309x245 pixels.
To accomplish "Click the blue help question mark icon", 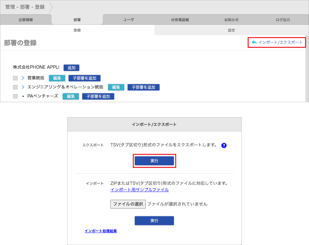I will (x=224, y=145).
